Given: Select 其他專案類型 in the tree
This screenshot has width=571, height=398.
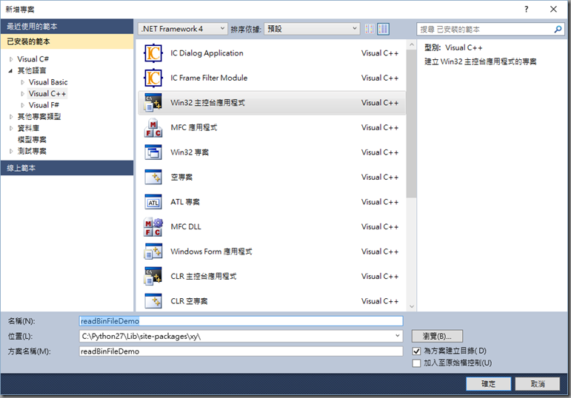Looking at the screenshot, I should tap(39, 117).
